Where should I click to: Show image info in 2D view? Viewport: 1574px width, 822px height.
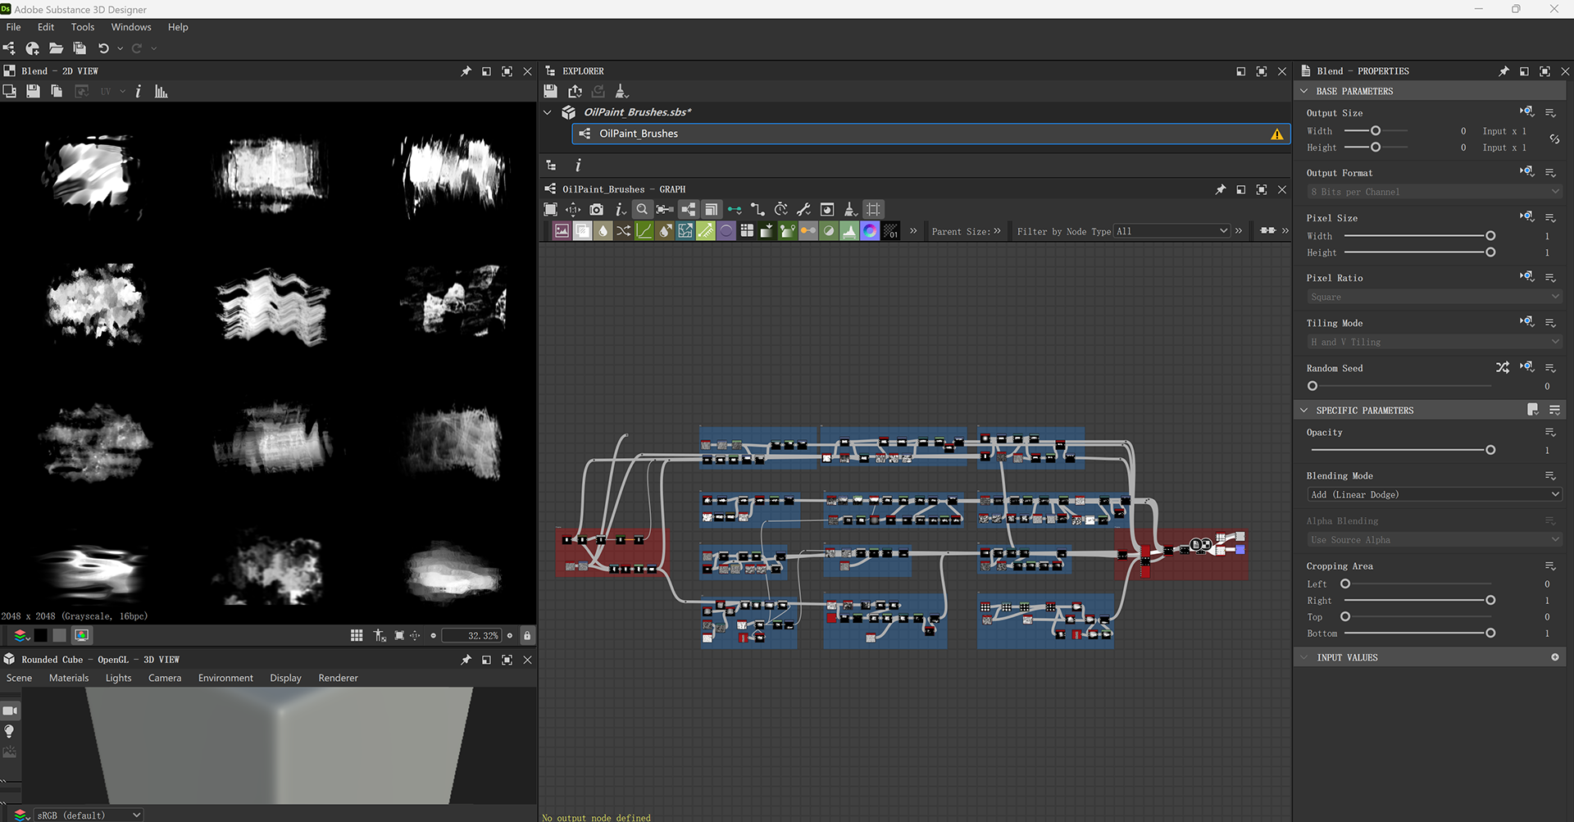tap(138, 91)
